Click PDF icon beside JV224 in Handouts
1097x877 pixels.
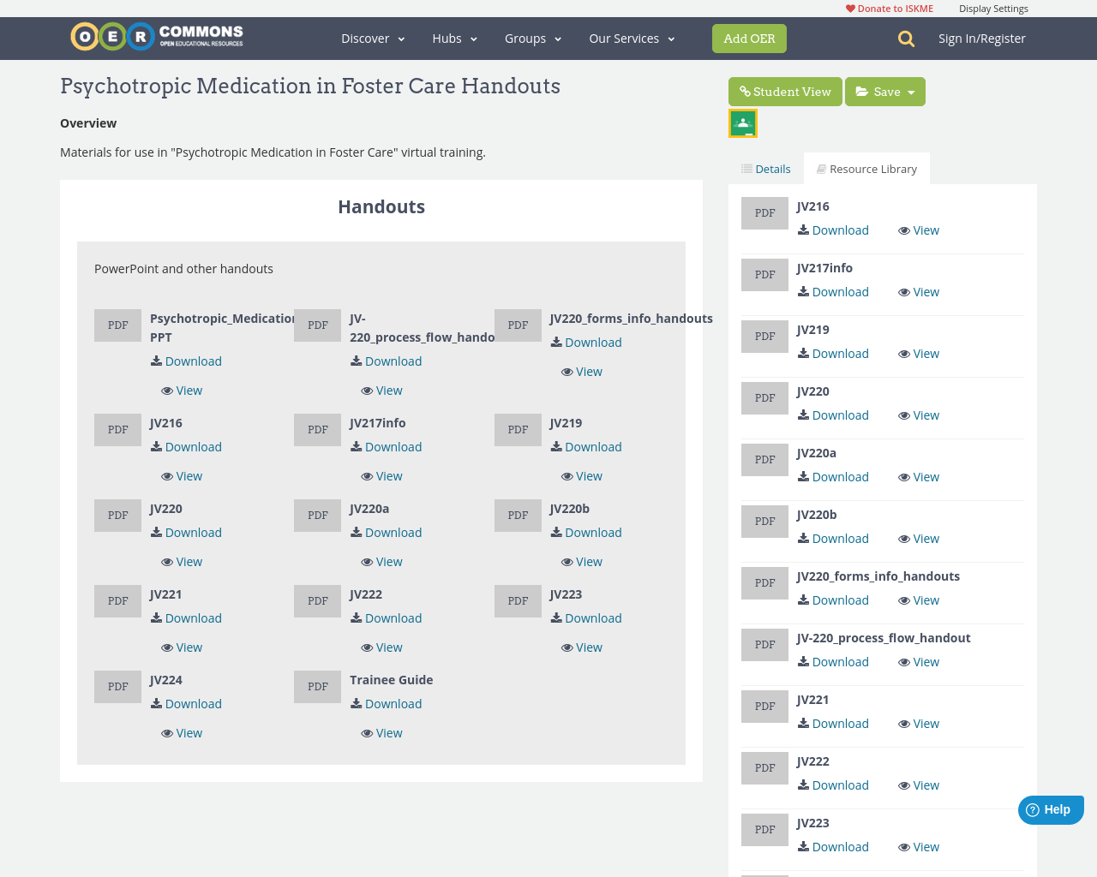117,687
